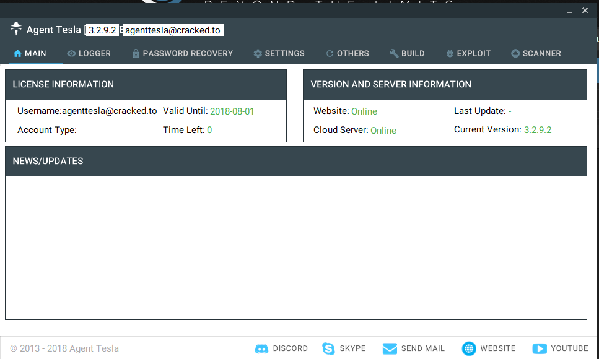Image resolution: width=599 pixels, height=359 pixels.
Task: Go to the Settings tab
Action: pyautogui.click(x=279, y=53)
